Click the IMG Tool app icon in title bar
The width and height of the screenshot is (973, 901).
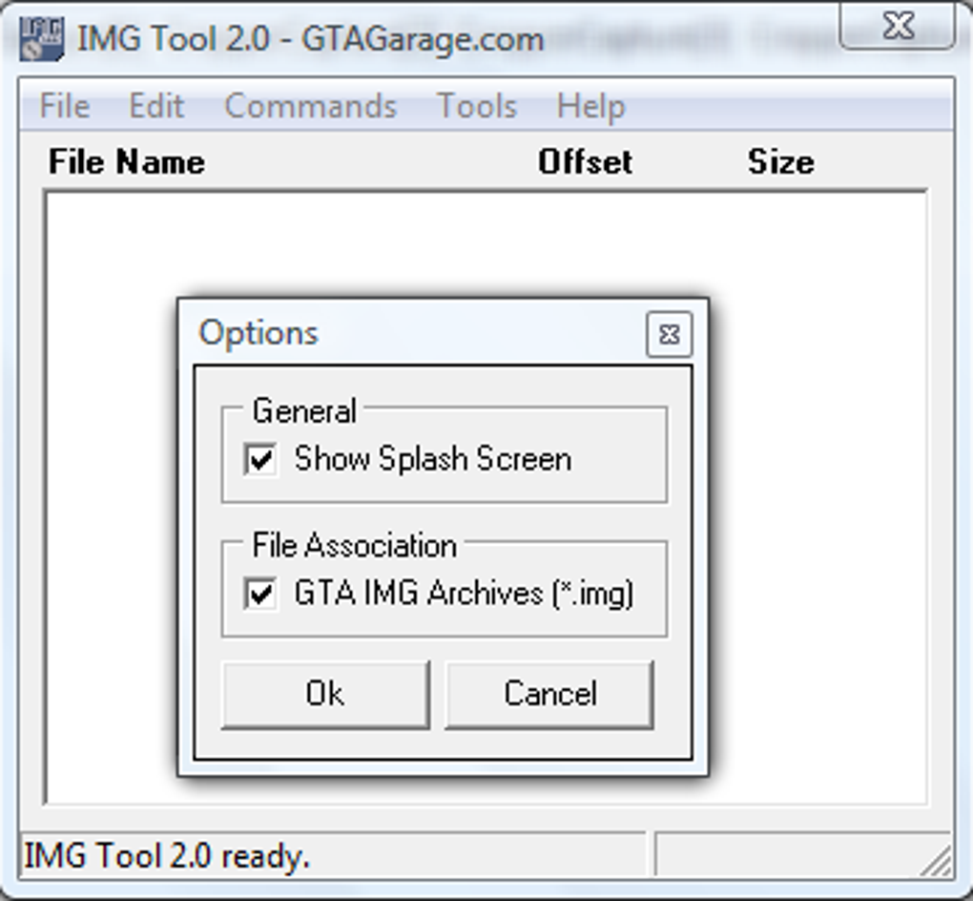(x=42, y=39)
